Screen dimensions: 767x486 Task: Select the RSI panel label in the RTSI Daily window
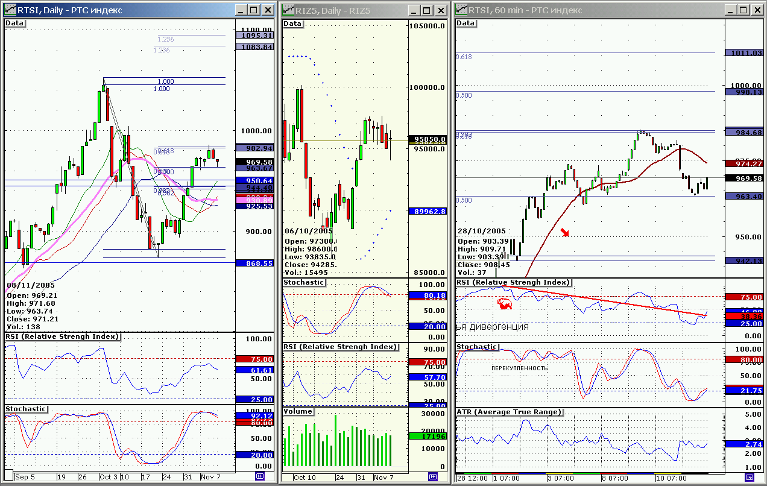tap(62, 336)
